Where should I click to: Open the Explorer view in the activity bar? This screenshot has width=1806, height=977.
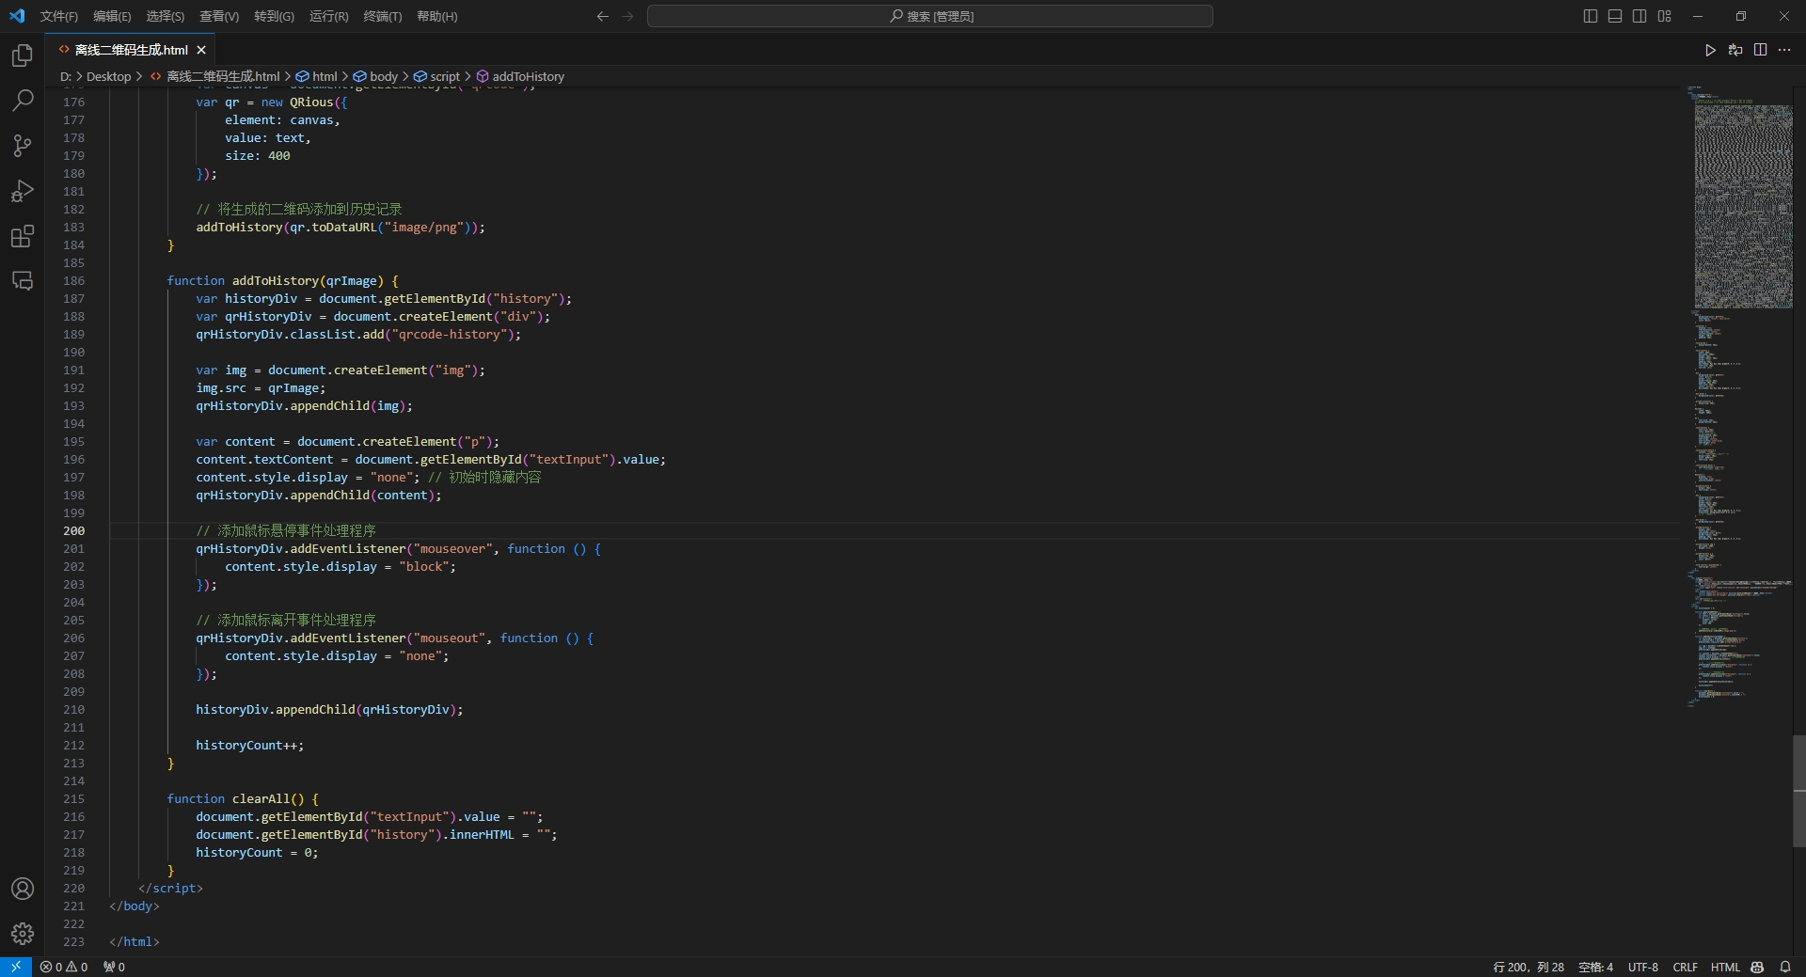click(23, 55)
